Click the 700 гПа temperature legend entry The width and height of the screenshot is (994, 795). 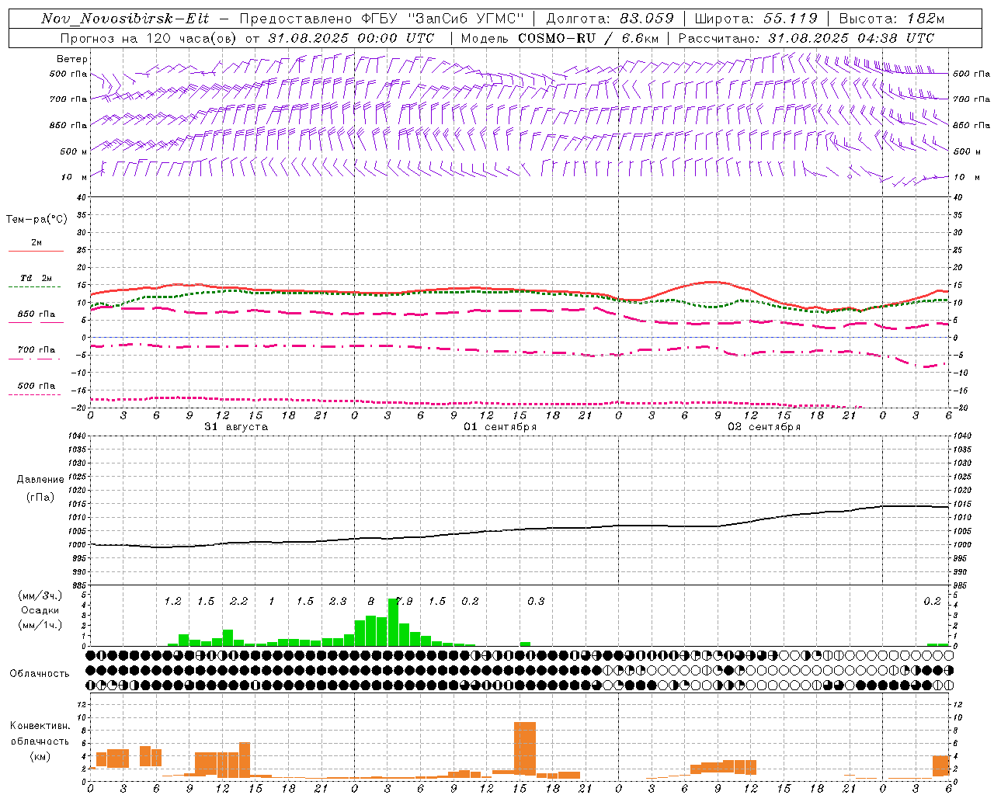point(36,350)
